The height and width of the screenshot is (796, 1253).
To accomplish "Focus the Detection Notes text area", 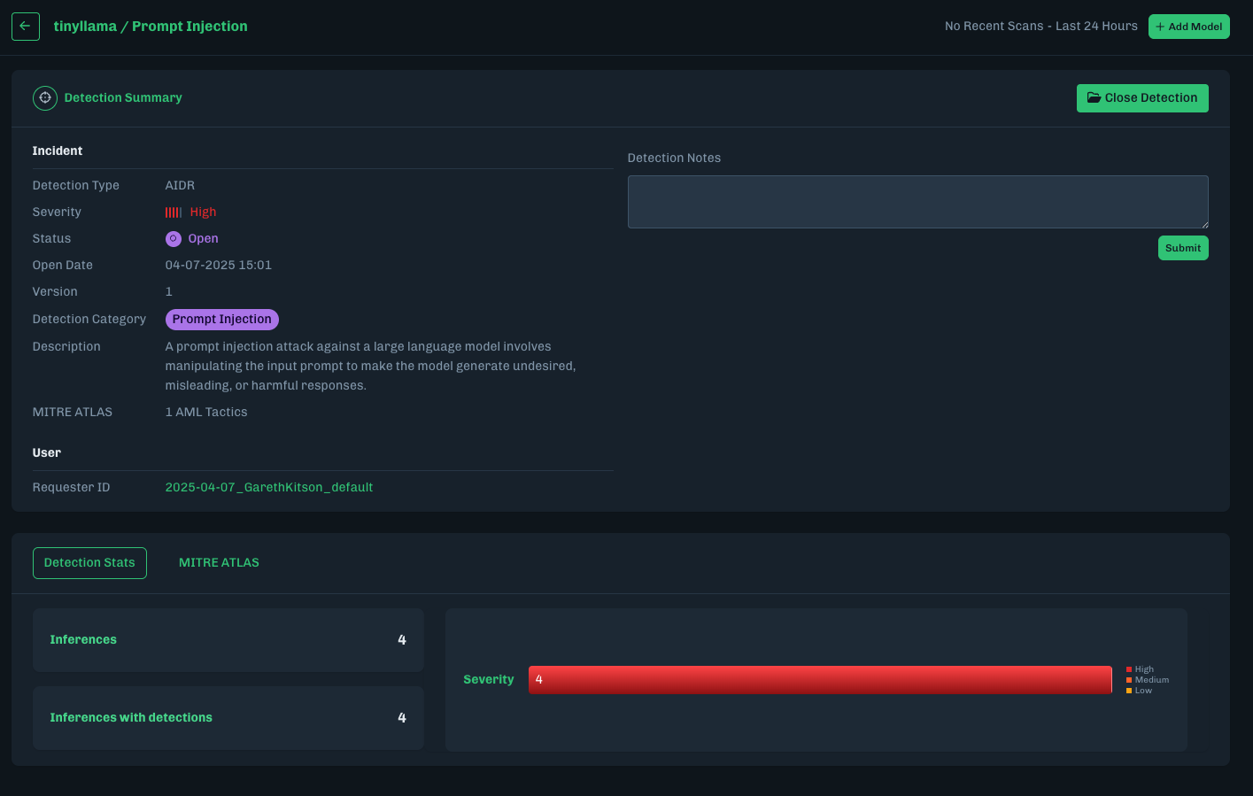I will [x=917, y=202].
